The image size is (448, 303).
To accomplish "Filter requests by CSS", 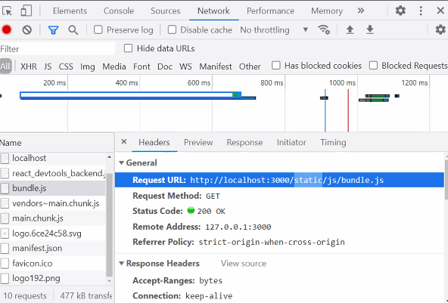I will point(66,66).
